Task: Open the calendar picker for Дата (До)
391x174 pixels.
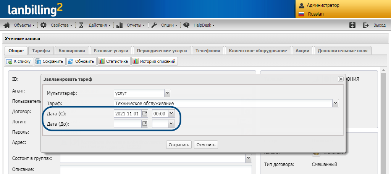Action: (145, 124)
